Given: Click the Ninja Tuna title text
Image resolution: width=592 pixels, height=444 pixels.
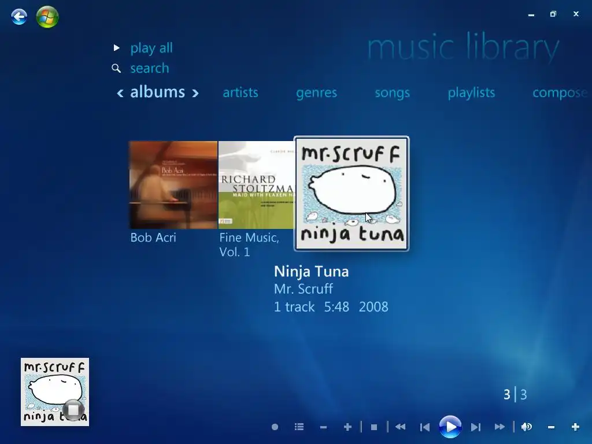Looking at the screenshot, I should (x=312, y=272).
